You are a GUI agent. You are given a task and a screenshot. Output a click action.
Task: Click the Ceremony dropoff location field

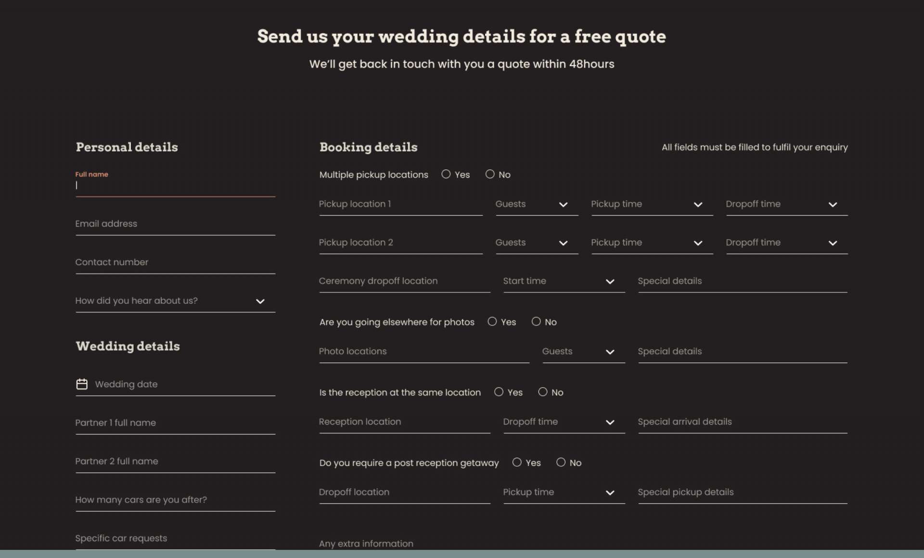tap(404, 281)
